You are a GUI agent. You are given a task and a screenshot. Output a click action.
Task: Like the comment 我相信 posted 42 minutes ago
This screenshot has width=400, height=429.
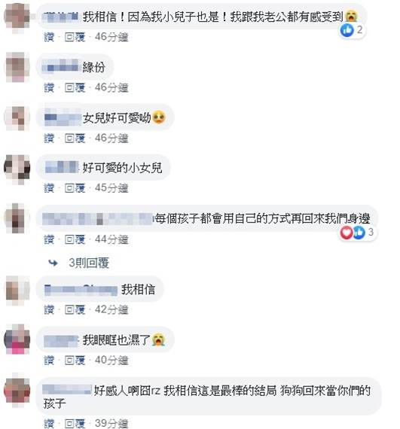pos(49,310)
